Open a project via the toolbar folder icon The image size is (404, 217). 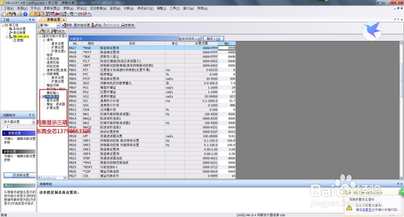[x=9, y=14]
